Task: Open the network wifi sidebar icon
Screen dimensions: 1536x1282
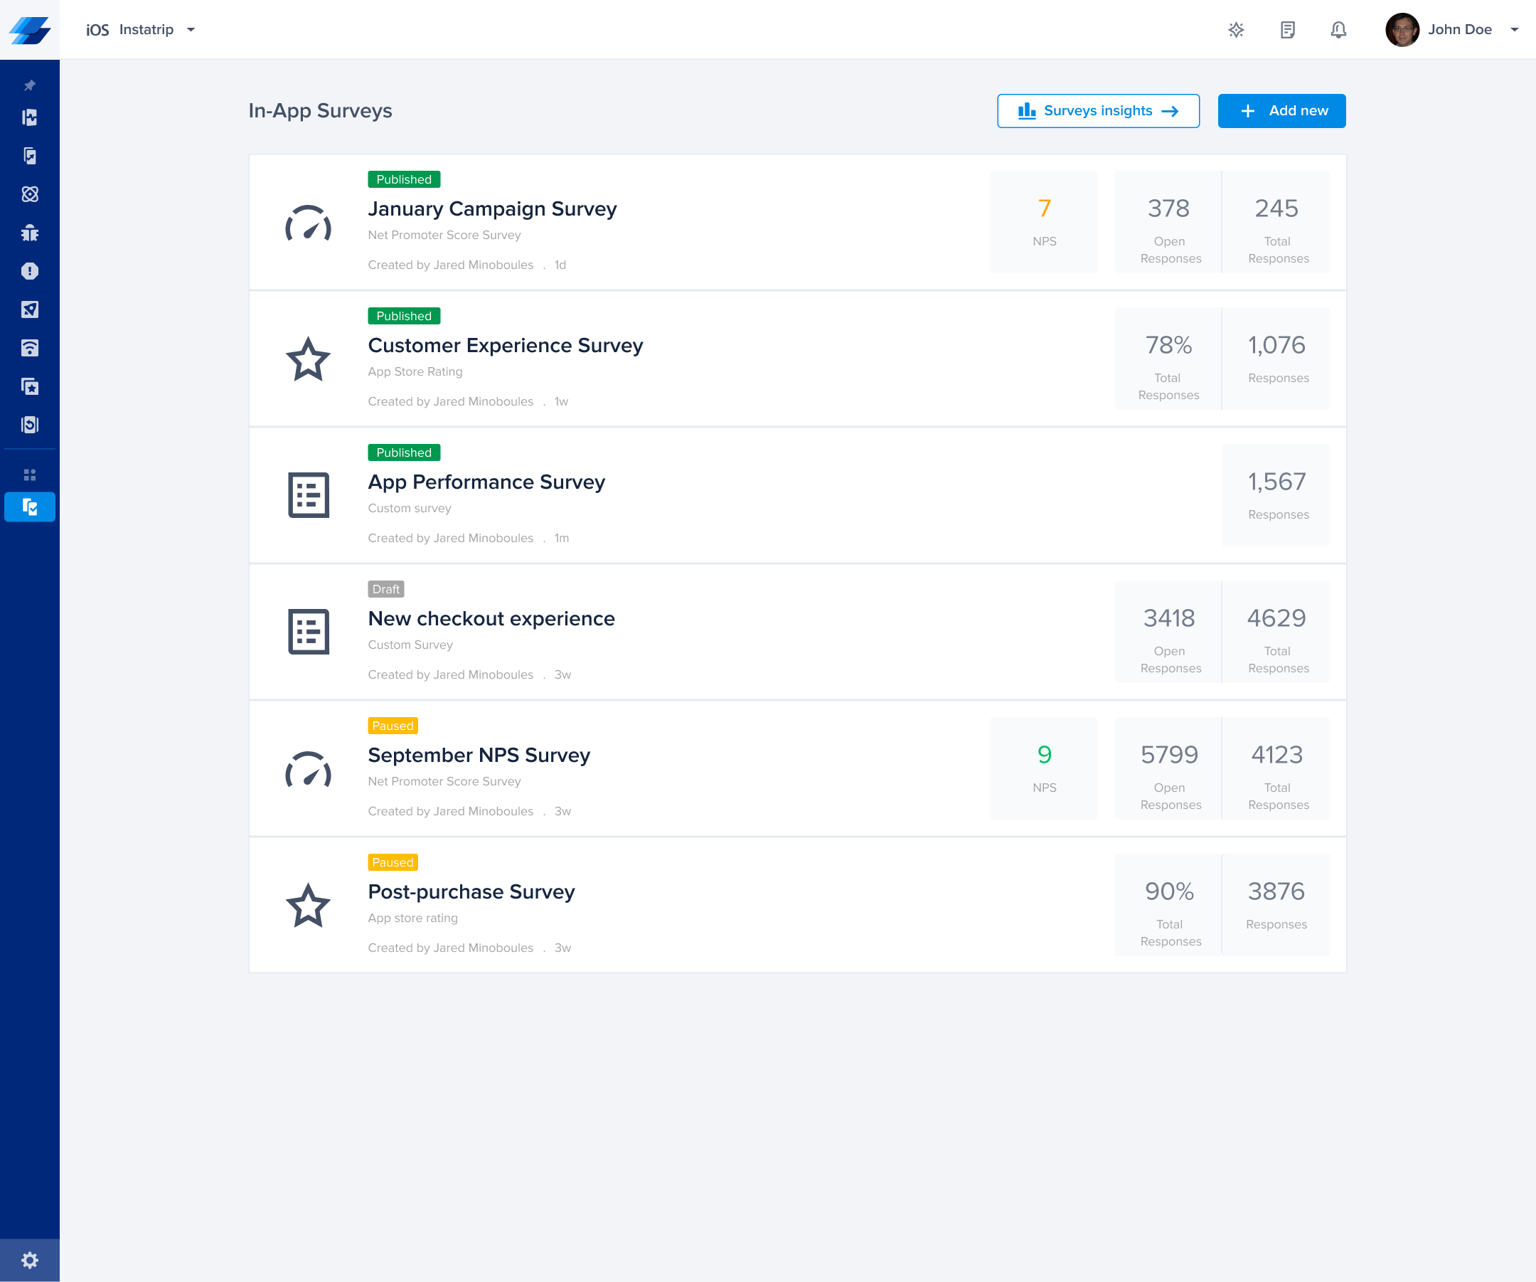Action: [x=29, y=349]
